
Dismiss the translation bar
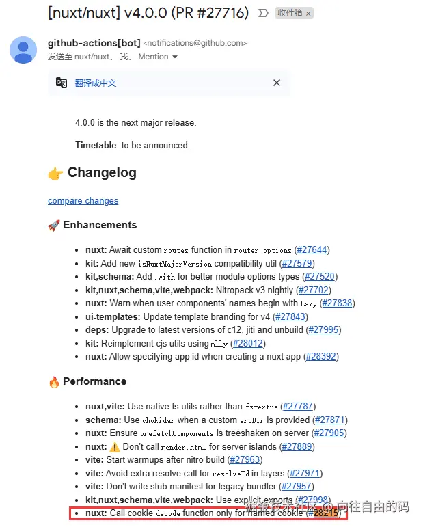pyautogui.click(x=277, y=83)
